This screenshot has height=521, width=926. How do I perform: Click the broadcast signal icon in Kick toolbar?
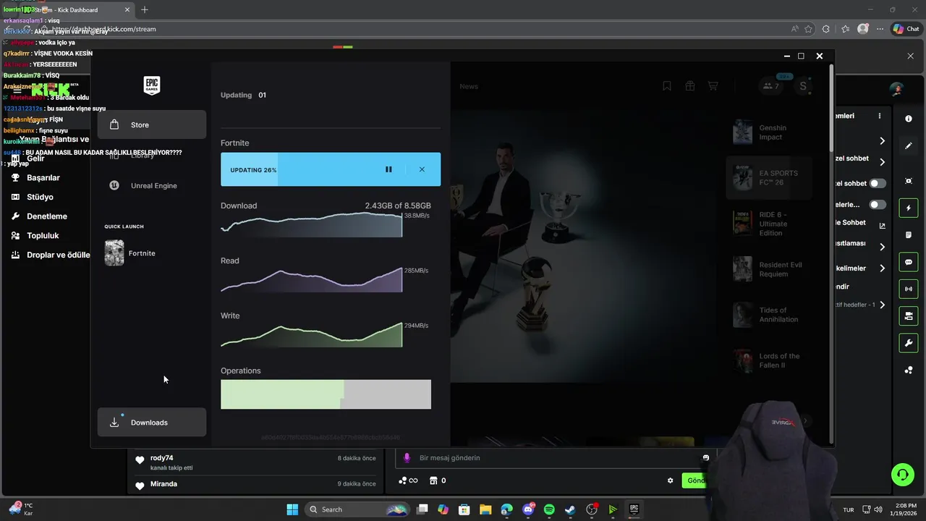[909, 289]
